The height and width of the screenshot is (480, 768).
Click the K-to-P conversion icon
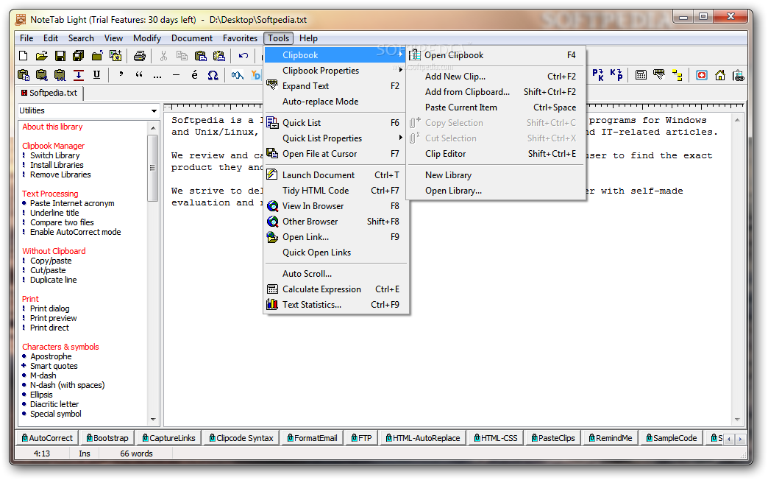click(x=616, y=75)
